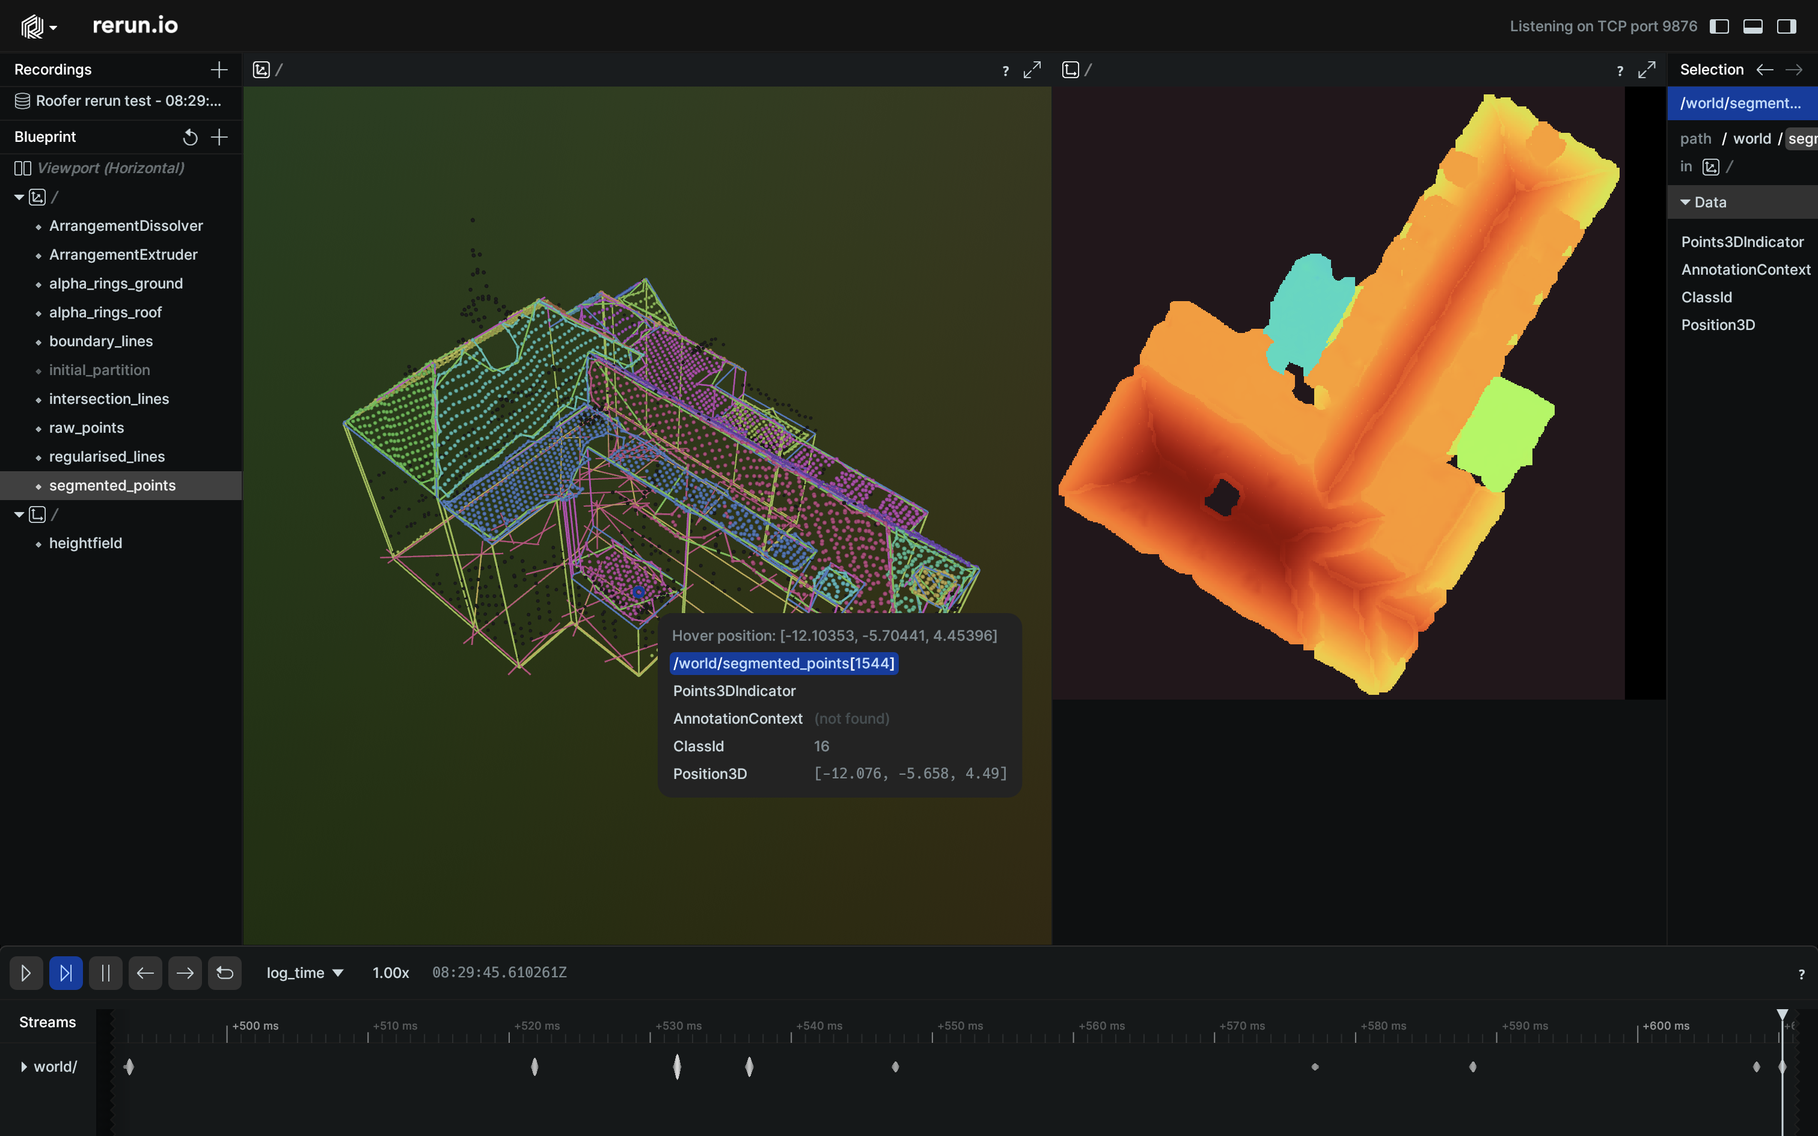Click the step-forward playback icon
The width and height of the screenshot is (1818, 1136).
point(66,973)
